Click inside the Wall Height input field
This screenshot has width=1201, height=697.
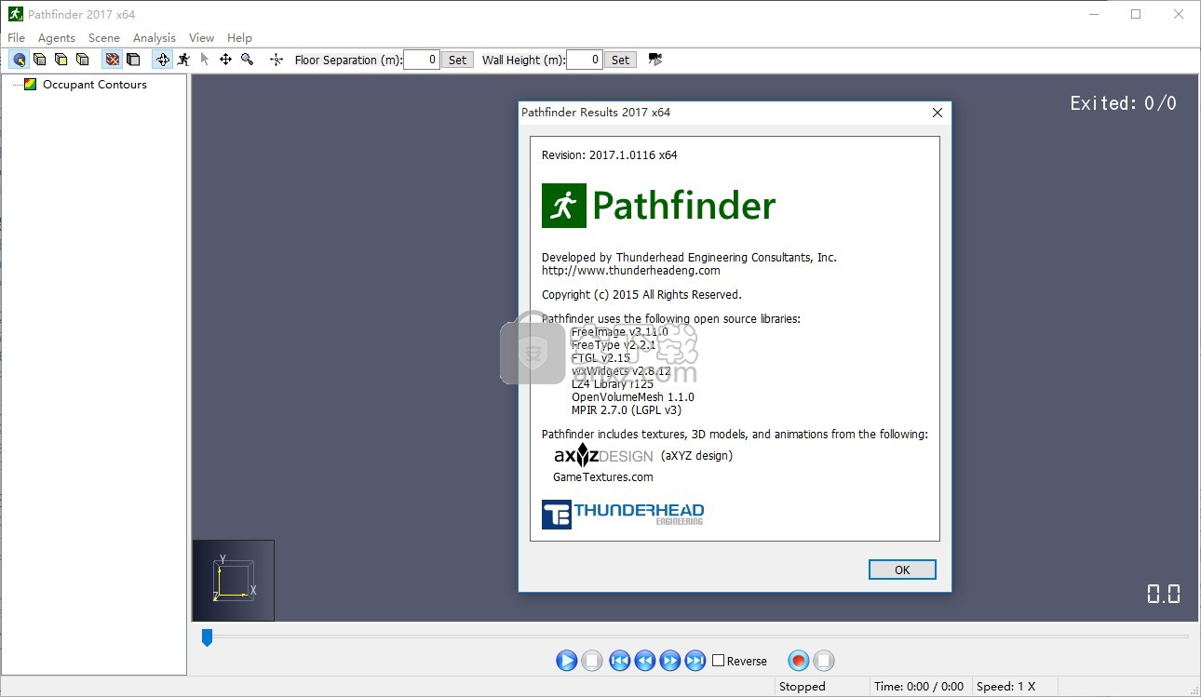pos(585,60)
